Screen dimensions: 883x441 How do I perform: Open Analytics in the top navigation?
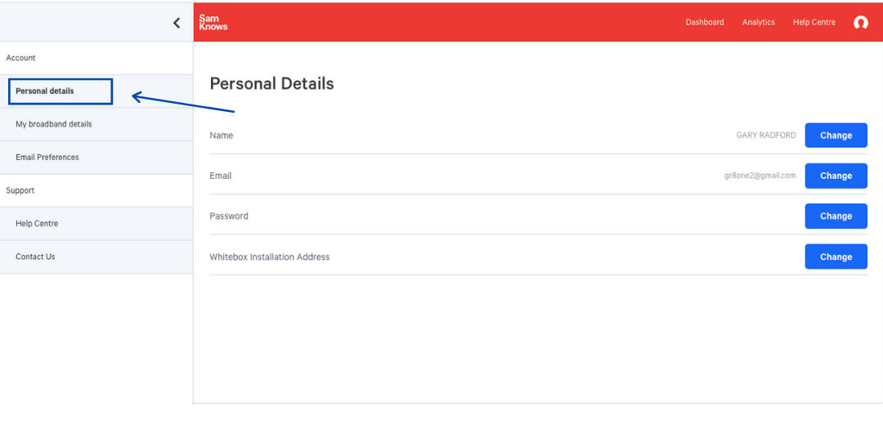click(759, 23)
